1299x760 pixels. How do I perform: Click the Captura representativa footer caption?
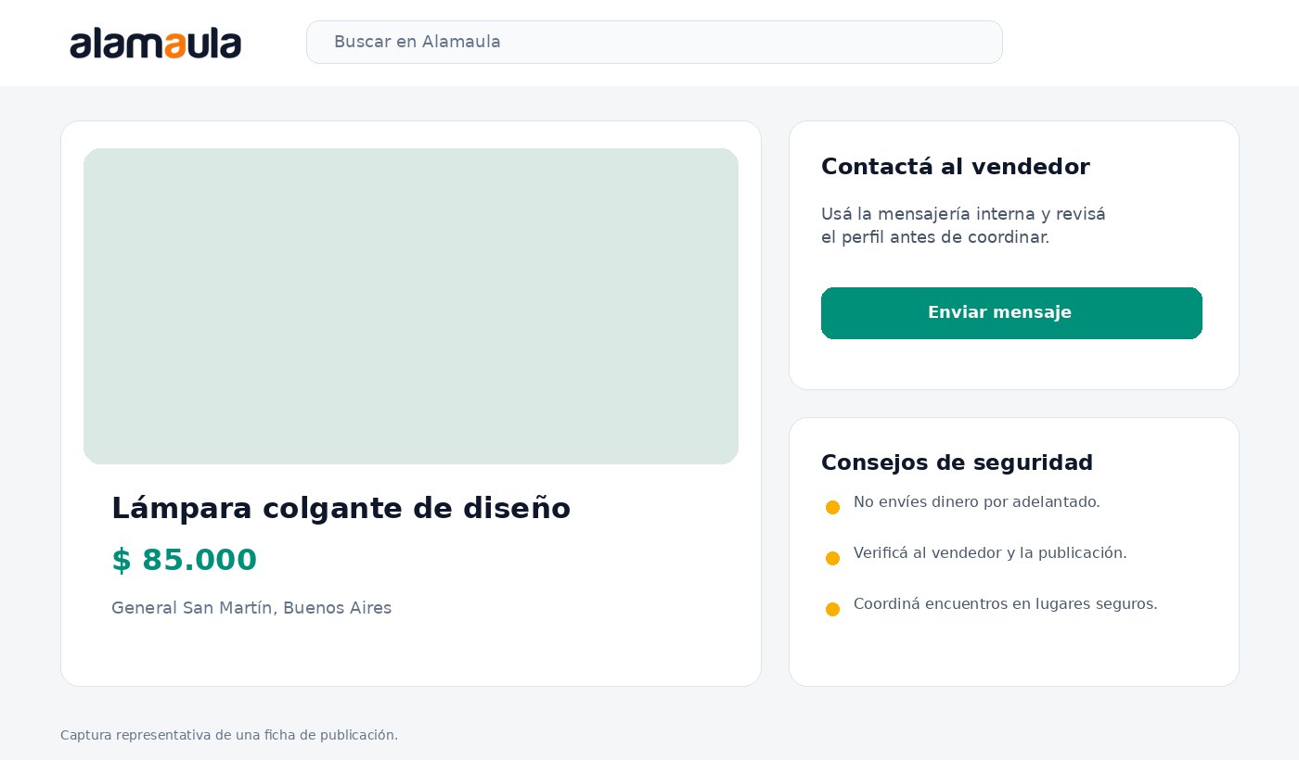pos(229,735)
